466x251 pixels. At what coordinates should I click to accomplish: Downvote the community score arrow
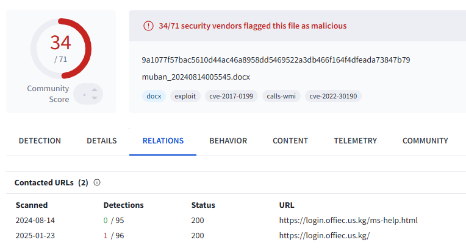point(95,98)
